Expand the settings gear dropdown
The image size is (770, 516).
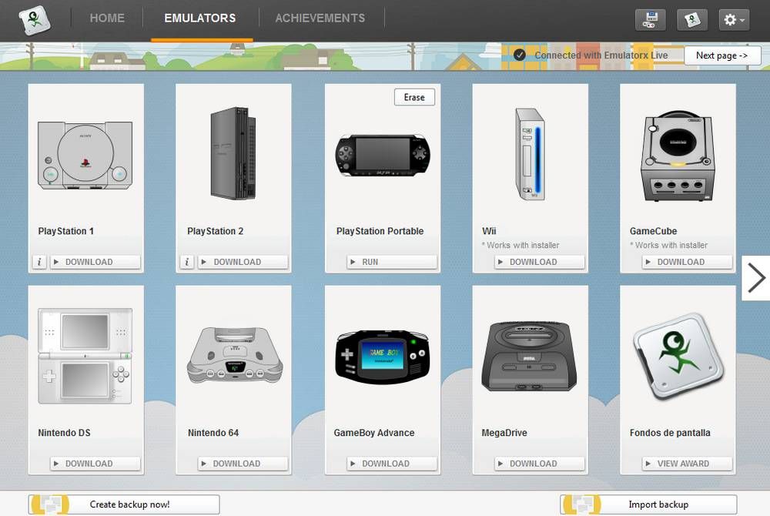[734, 19]
